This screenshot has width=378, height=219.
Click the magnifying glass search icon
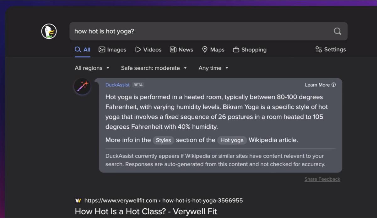coord(337,31)
